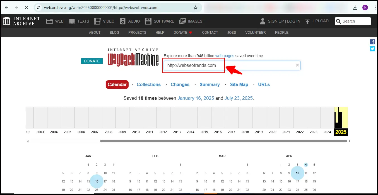Viewport: 378px width, 195px height.
Task: Select the January 16 snapshot date
Action: click(x=97, y=181)
